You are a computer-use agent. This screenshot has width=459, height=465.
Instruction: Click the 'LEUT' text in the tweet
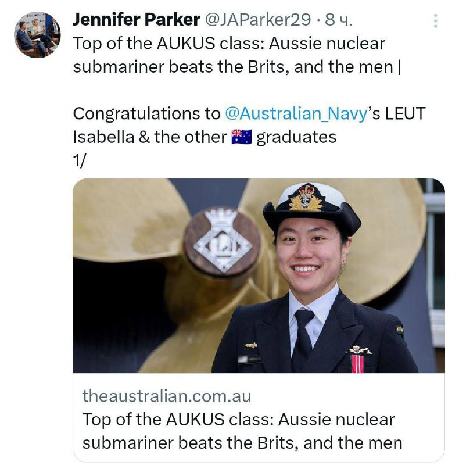tap(405, 114)
